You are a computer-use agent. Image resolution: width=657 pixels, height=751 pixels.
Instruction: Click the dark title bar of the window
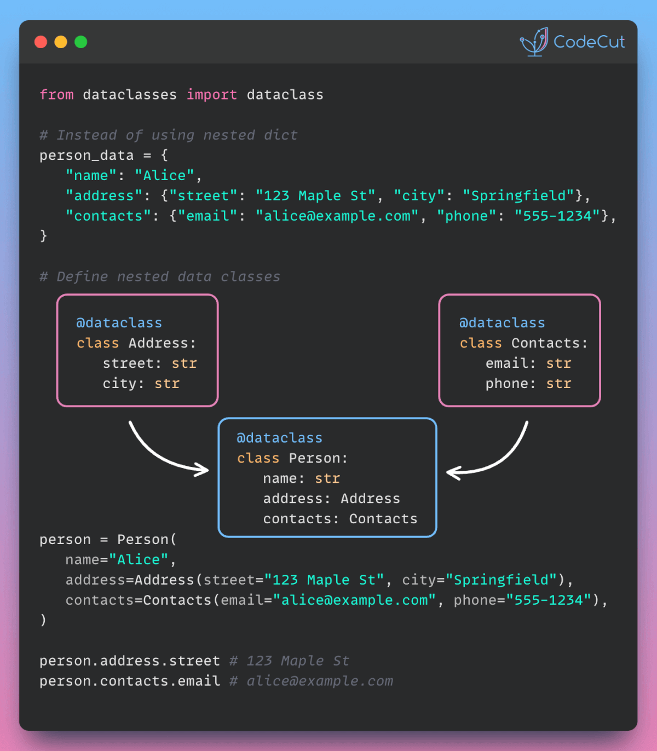click(301, 42)
